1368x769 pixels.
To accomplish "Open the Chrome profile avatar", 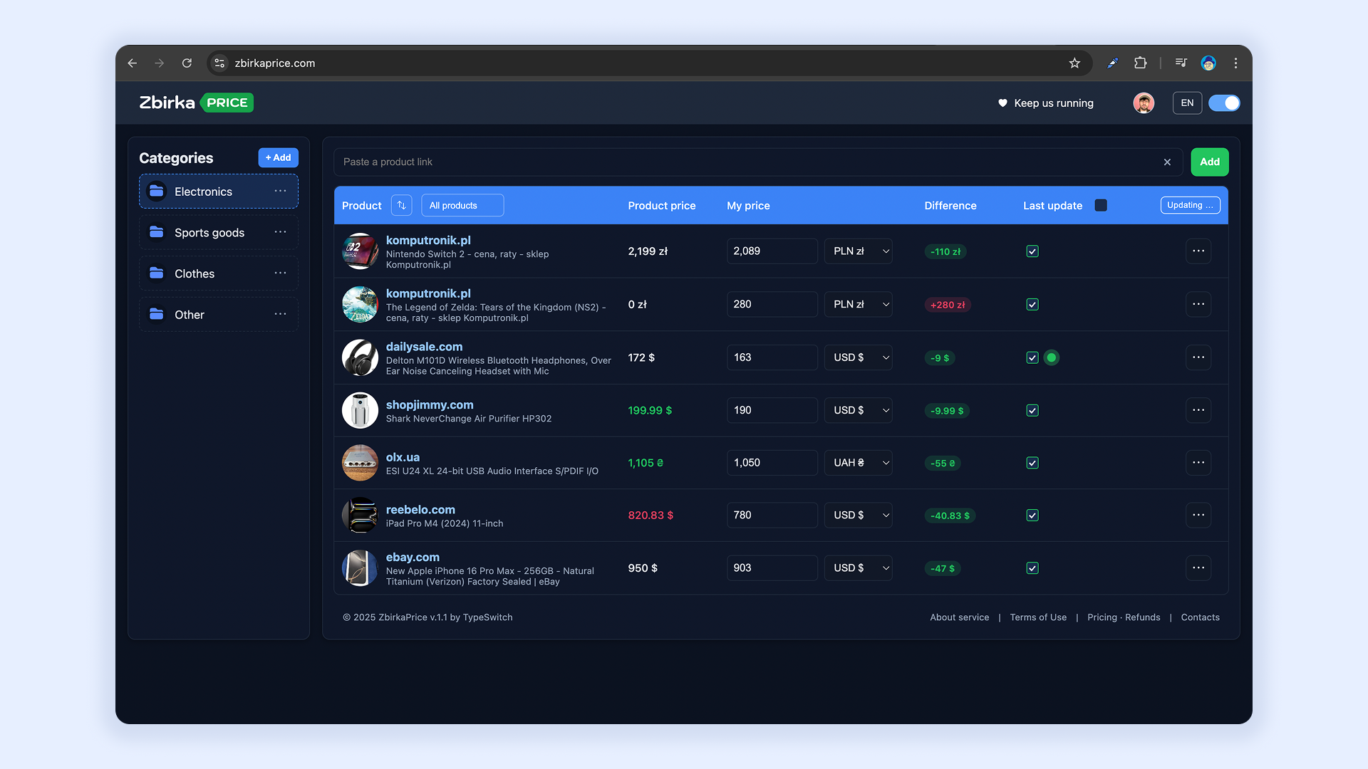I will click(x=1208, y=63).
